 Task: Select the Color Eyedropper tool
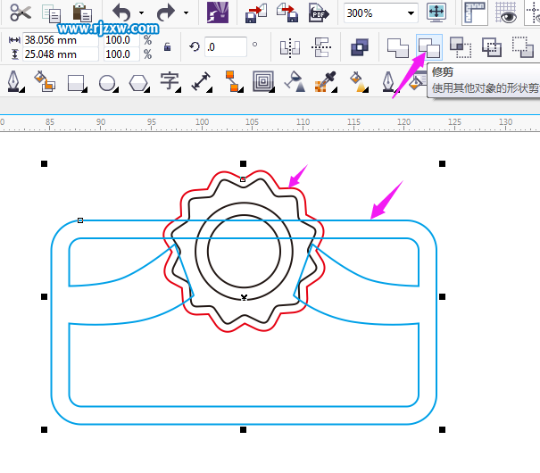pyautogui.click(x=325, y=82)
